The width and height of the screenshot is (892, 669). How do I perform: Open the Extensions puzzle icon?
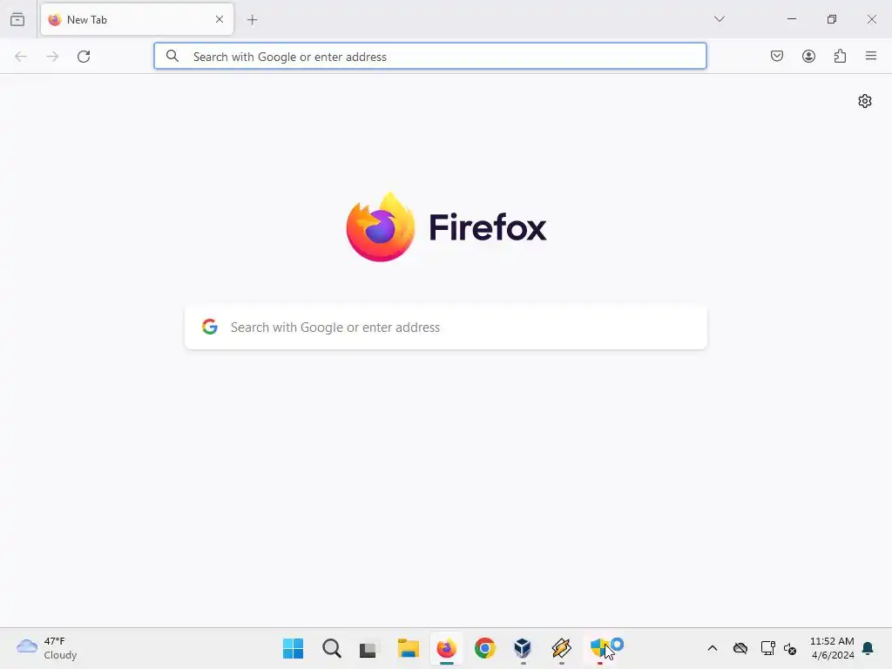click(840, 56)
